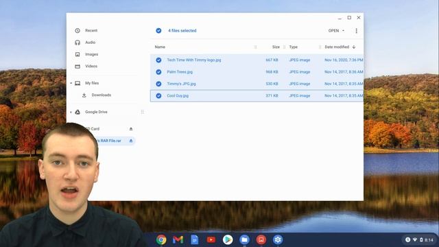This screenshot has height=247, width=439.
Task: Click the Videos film icon
Action: (x=78, y=67)
